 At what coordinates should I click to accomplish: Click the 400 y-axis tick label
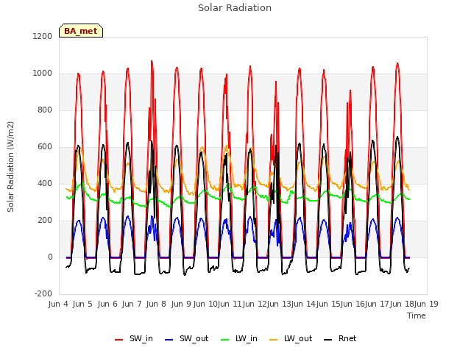click(45, 183)
